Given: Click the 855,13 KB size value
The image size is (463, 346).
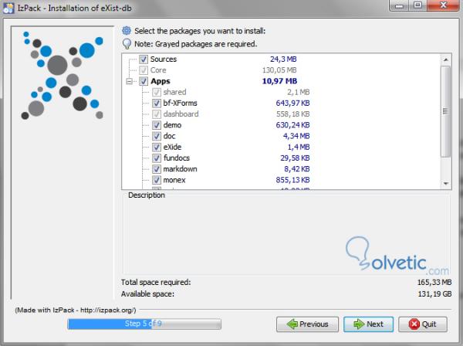Looking at the screenshot, I should [x=292, y=180].
